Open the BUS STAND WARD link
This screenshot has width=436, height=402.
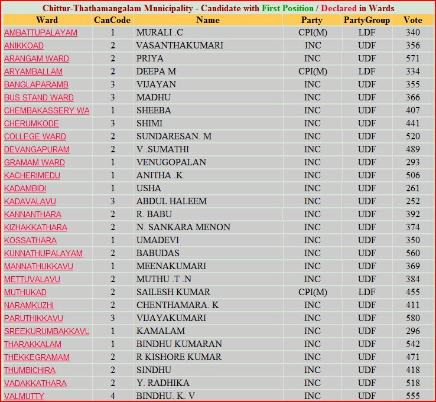[x=38, y=97]
